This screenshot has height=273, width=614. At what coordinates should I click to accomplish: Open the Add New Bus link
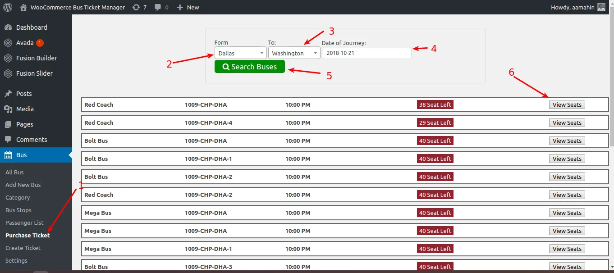[23, 185]
